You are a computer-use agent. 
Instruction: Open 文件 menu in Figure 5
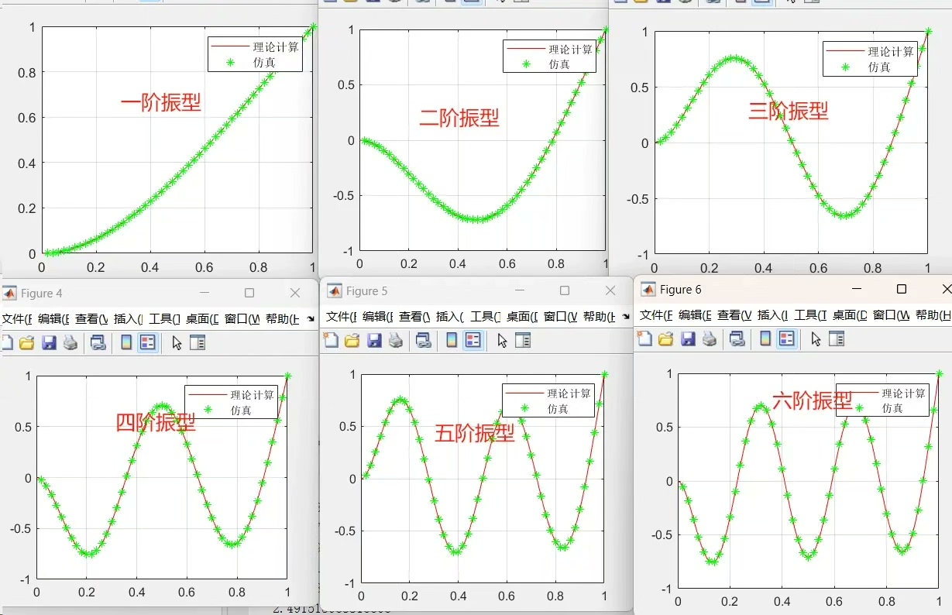341,316
